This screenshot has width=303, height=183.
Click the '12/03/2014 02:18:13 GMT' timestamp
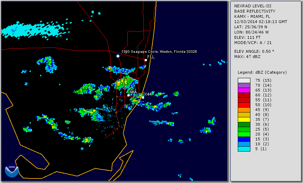pos(261,22)
